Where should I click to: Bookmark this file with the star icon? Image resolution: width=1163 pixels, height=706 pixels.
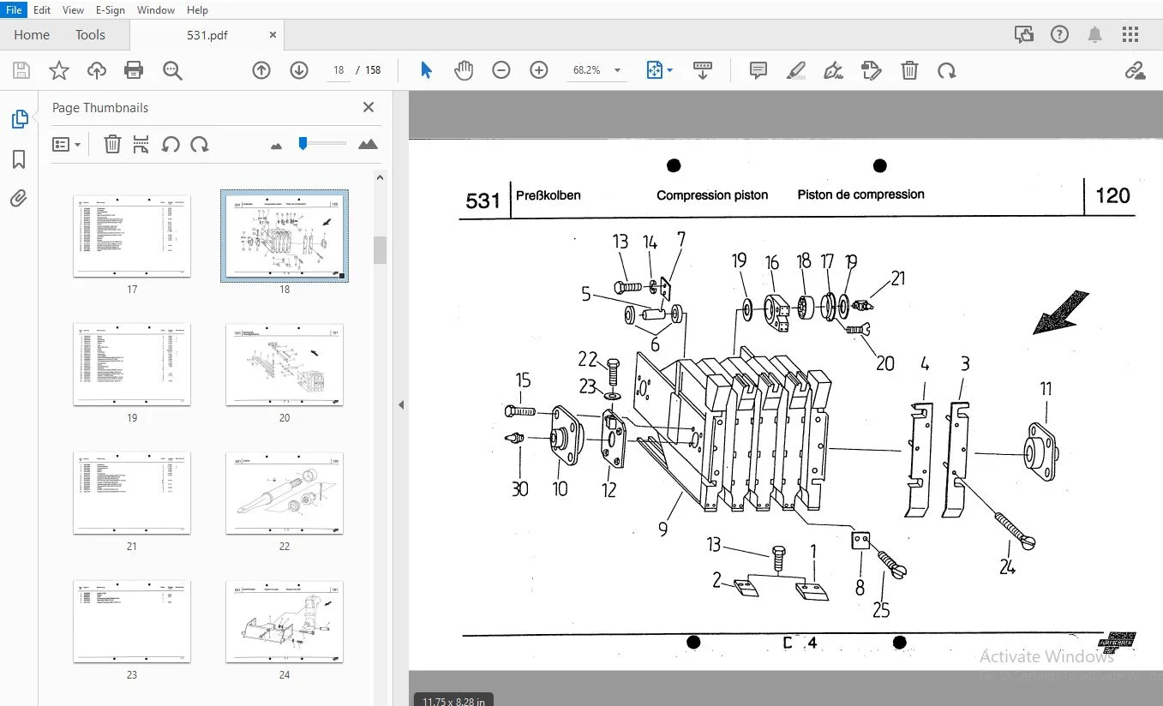click(x=58, y=70)
